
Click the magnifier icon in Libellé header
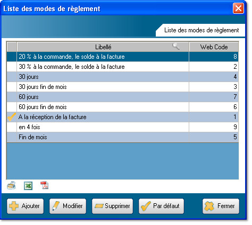point(176,47)
